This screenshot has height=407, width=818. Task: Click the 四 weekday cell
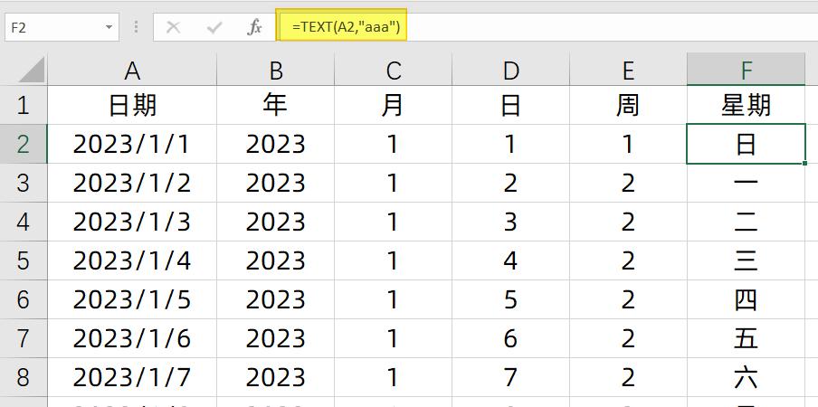[746, 299]
